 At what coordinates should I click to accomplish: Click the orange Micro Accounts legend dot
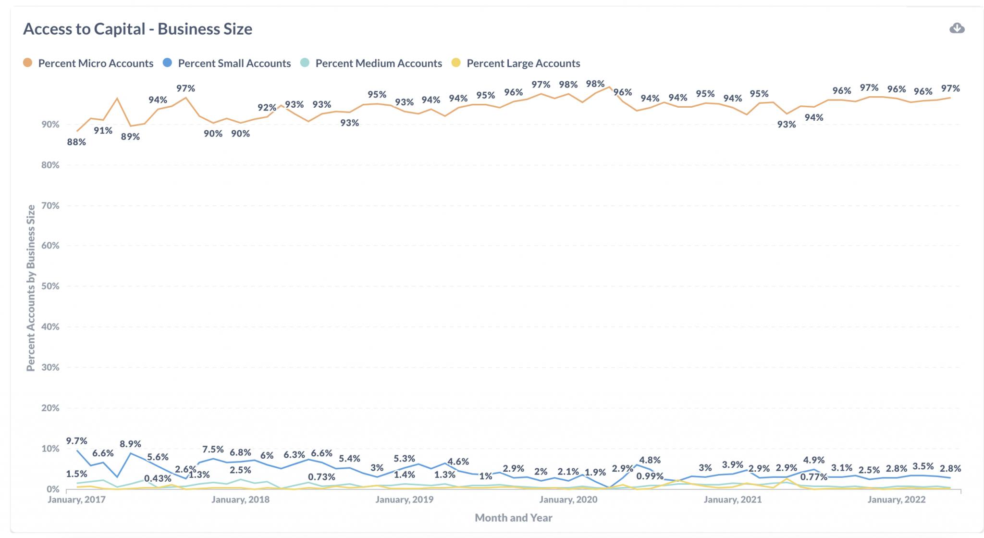[x=28, y=63]
